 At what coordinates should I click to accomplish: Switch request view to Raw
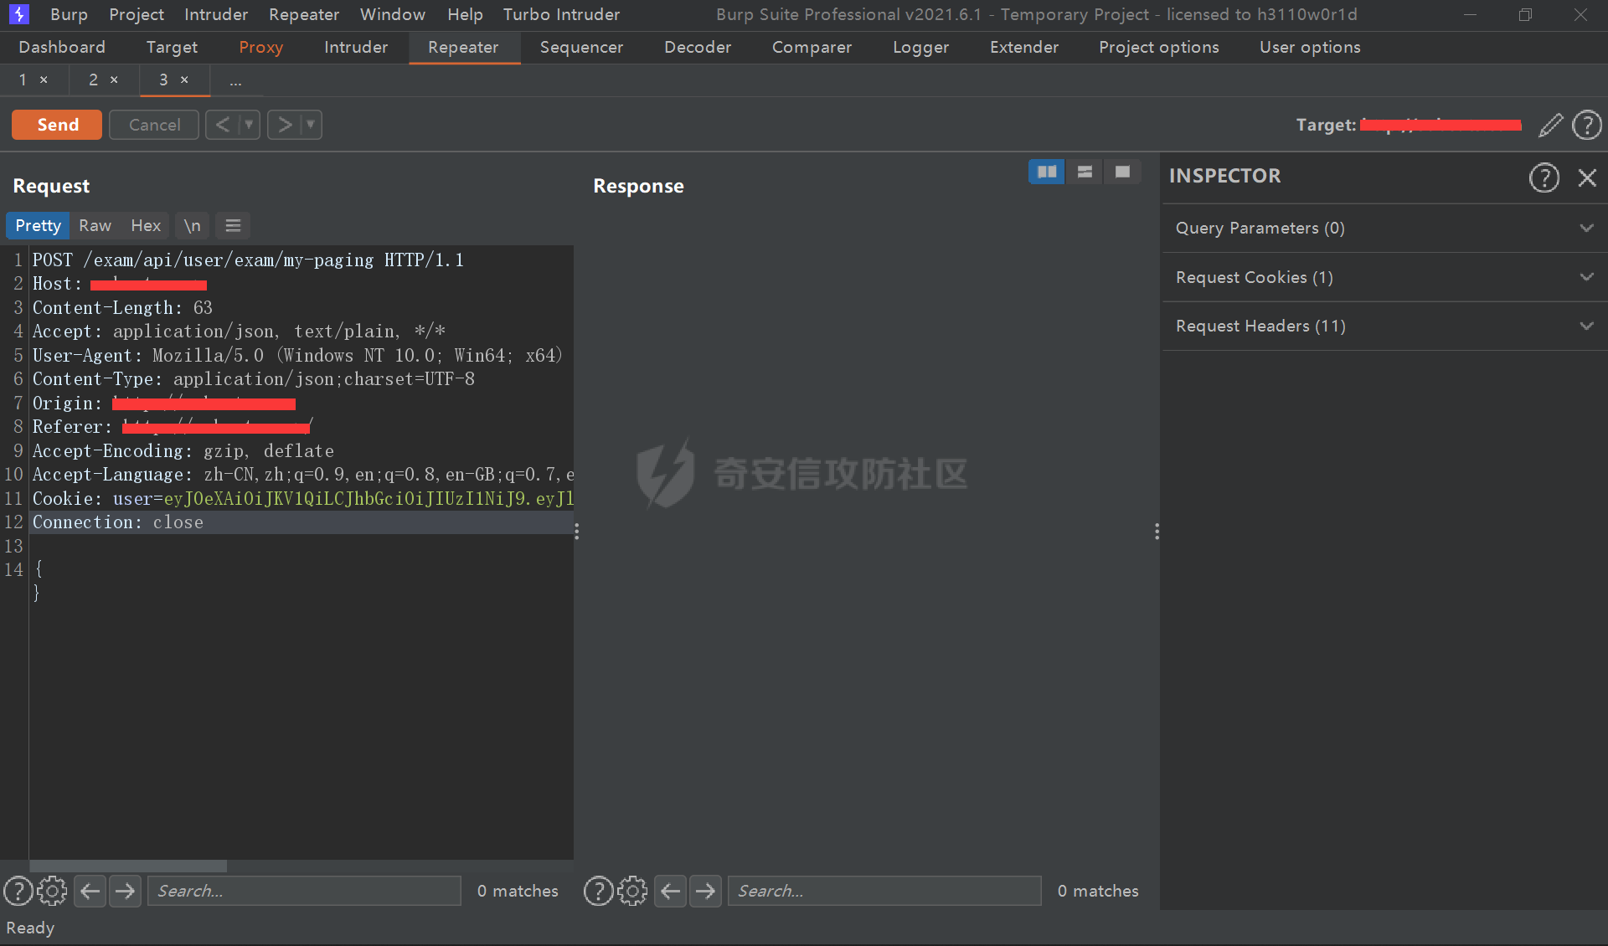(95, 225)
